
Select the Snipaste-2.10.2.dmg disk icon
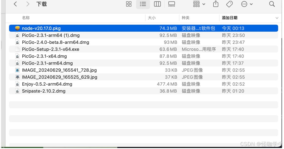pos(17,91)
